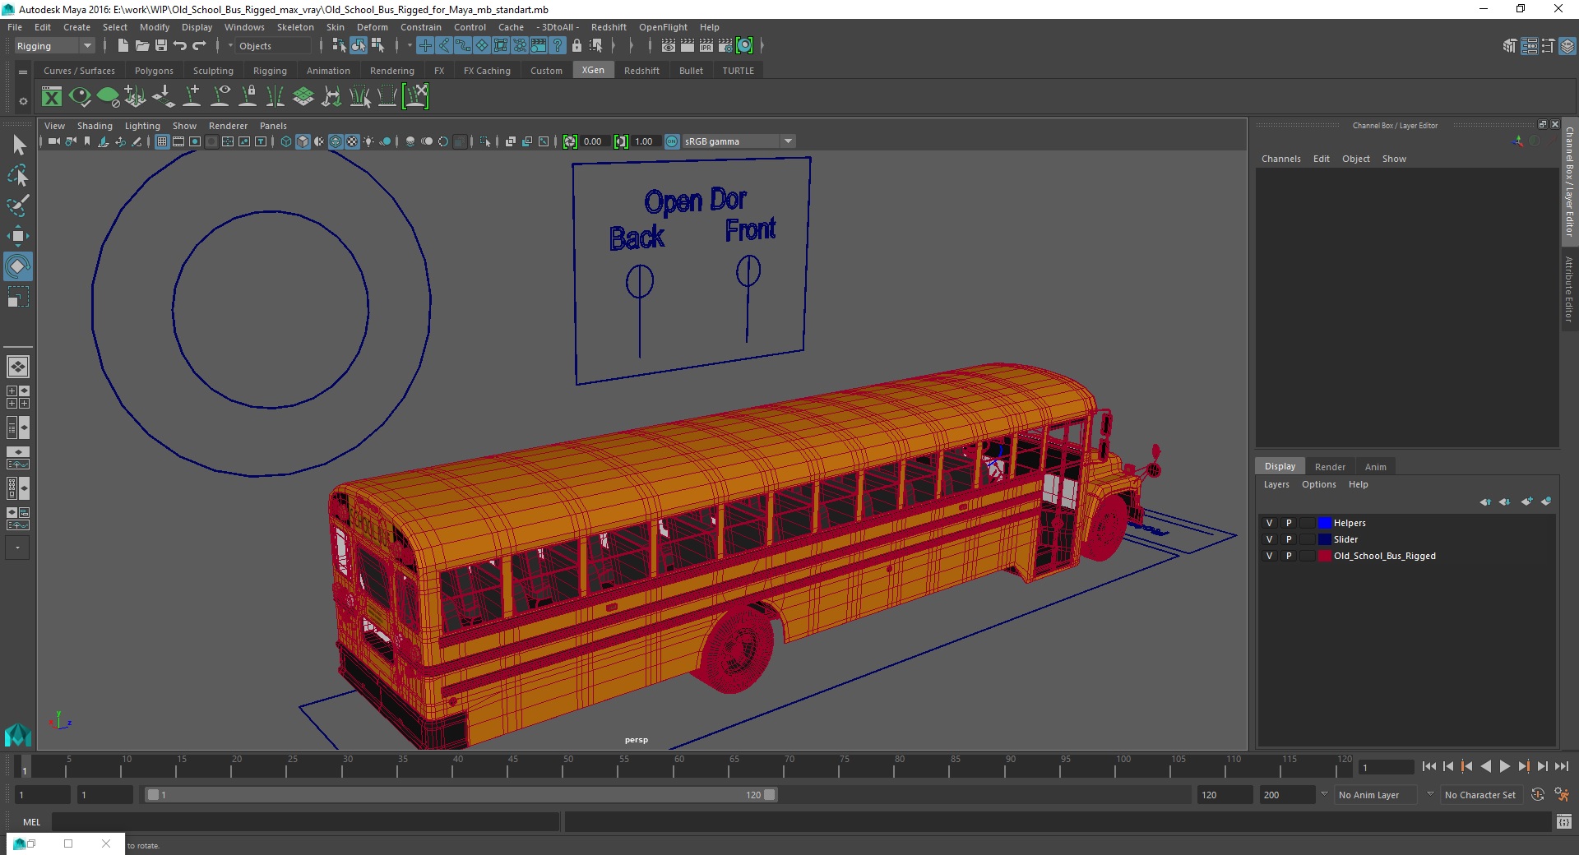Open Render Settings clapper-gear icon
Viewport: 1579px width, 855px height.
(725, 46)
